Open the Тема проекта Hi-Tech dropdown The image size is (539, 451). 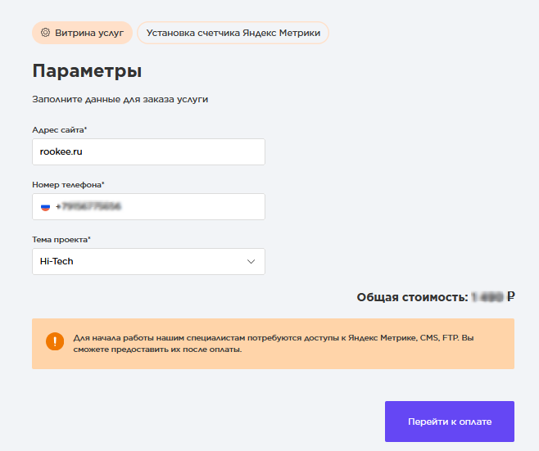coord(148,261)
